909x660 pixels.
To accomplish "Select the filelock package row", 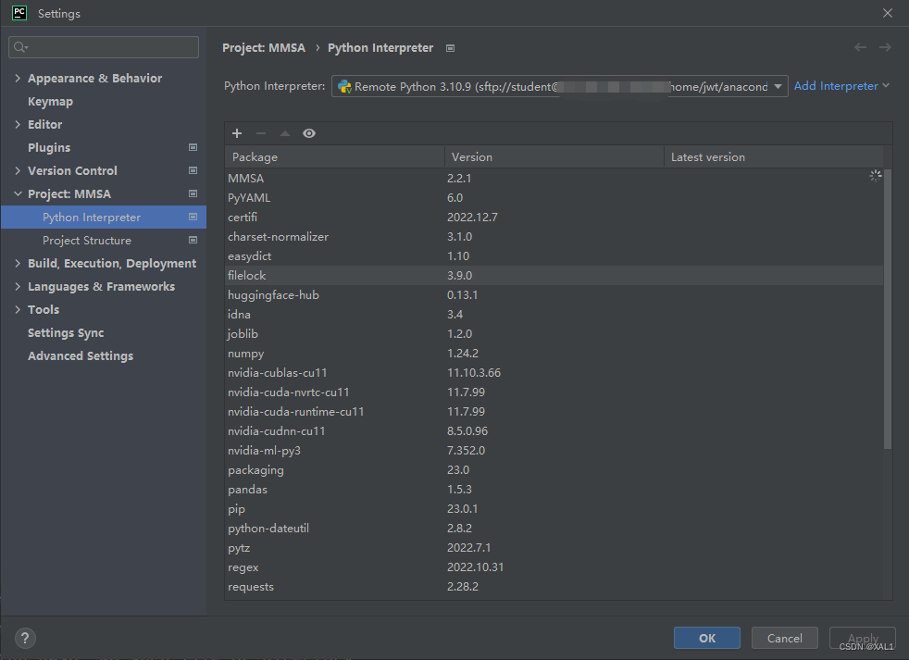I will 554,276.
